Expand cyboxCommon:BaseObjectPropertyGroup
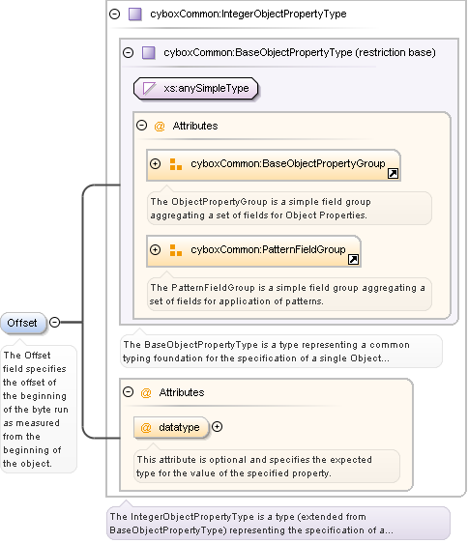The height and width of the screenshot is (543, 468). tap(156, 164)
